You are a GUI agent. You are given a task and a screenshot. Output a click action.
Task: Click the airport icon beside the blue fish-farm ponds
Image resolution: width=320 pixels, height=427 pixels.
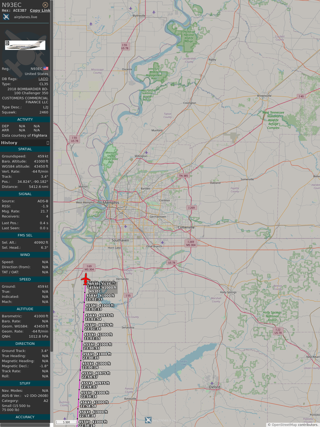click(91, 24)
